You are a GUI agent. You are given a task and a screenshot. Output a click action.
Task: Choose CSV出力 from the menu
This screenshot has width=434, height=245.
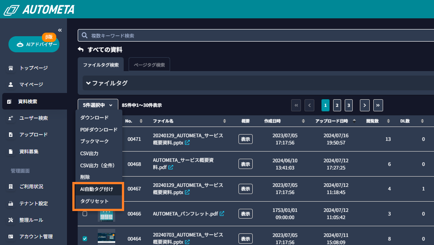(89, 153)
